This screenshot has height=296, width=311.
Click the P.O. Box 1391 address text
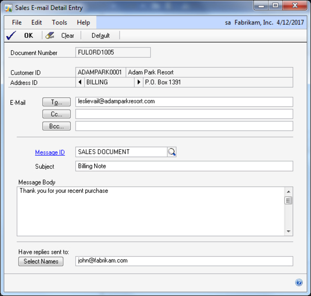pyautogui.click(x=163, y=82)
